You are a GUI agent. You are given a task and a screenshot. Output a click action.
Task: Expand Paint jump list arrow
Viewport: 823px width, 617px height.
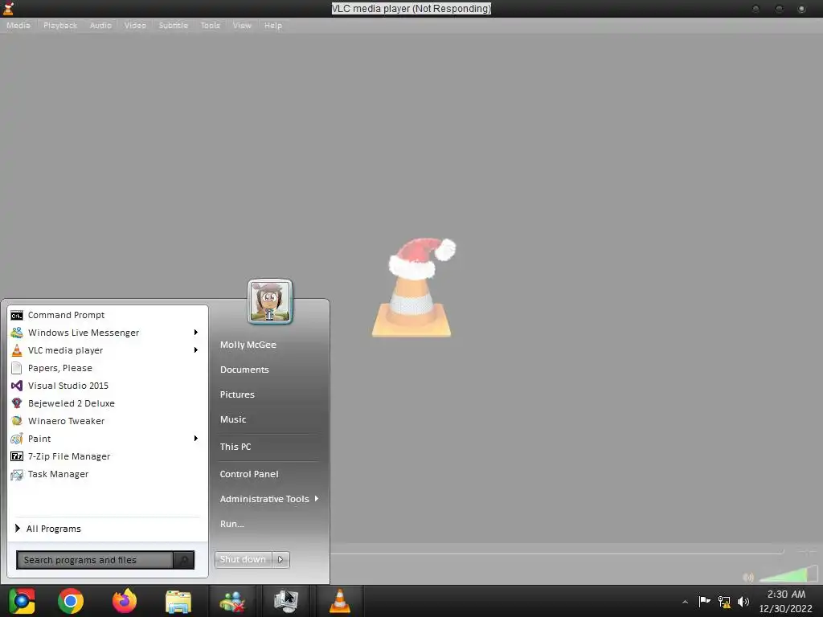pos(196,438)
